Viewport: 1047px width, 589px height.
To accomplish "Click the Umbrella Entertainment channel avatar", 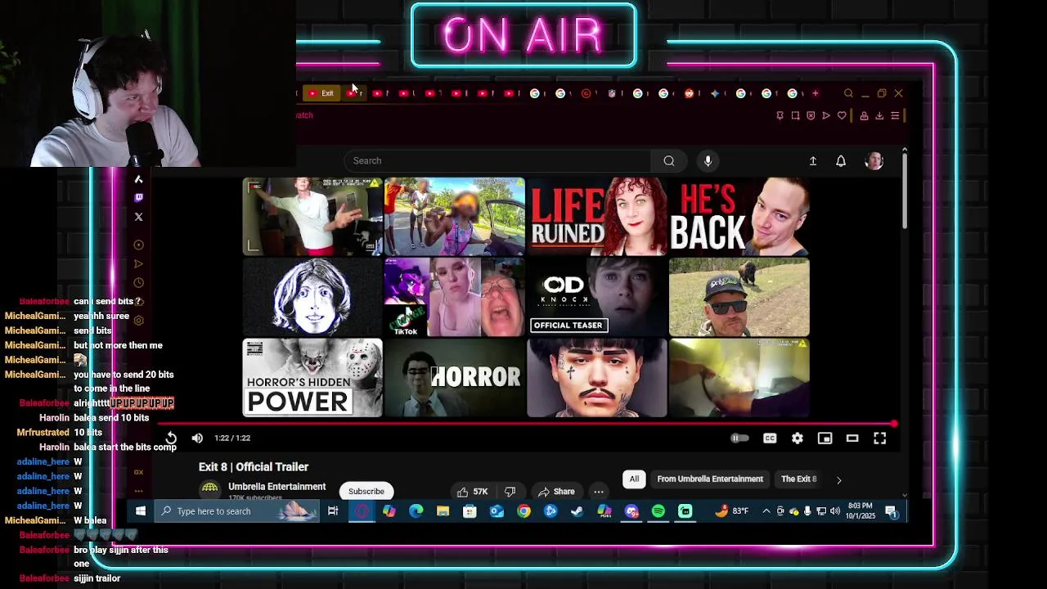I will [210, 490].
